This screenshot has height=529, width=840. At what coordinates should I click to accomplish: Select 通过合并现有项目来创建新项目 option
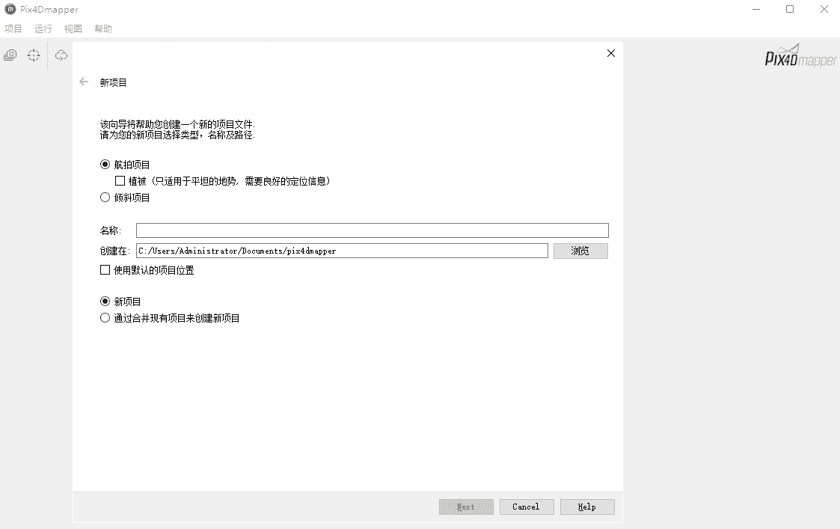point(105,318)
